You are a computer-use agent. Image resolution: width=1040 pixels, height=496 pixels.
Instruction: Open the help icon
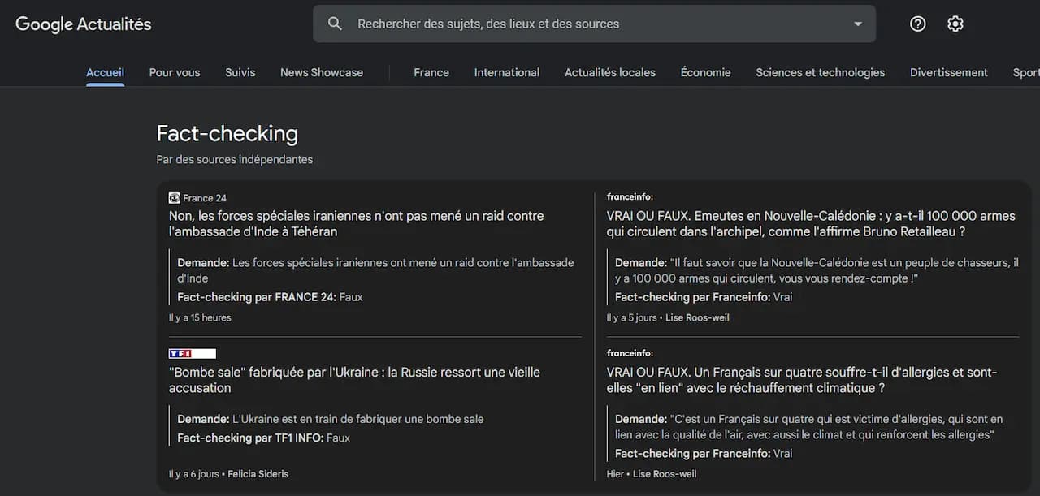(x=917, y=24)
